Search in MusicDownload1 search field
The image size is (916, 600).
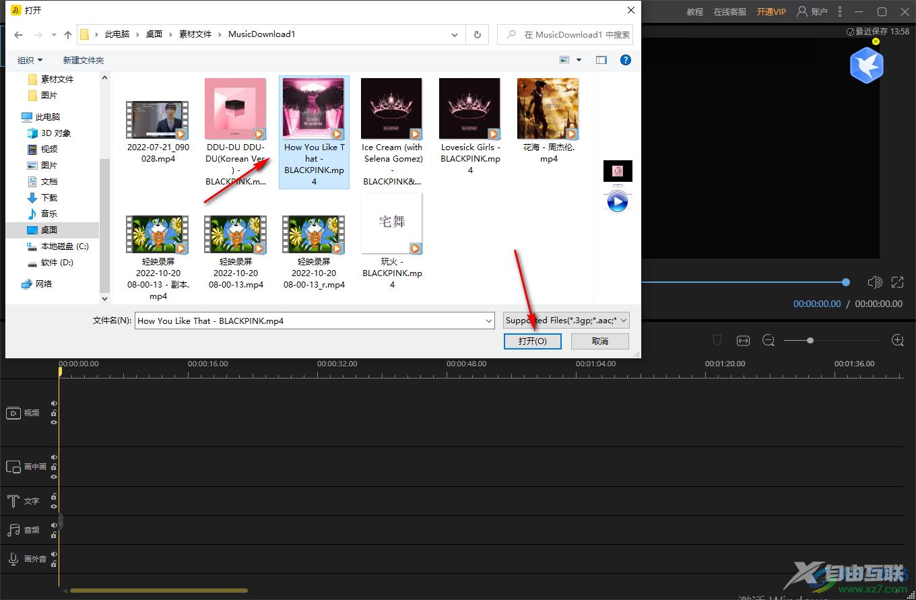coord(565,34)
